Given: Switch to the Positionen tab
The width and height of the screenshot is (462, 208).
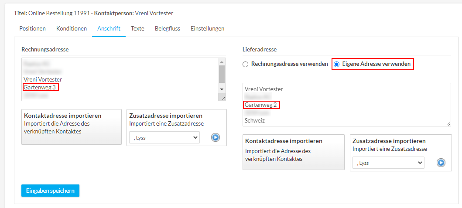Looking at the screenshot, I should pyautogui.click(x=32, y=29).
